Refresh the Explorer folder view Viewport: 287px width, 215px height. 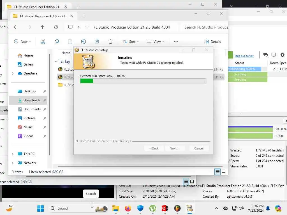[x=56, y=27]
